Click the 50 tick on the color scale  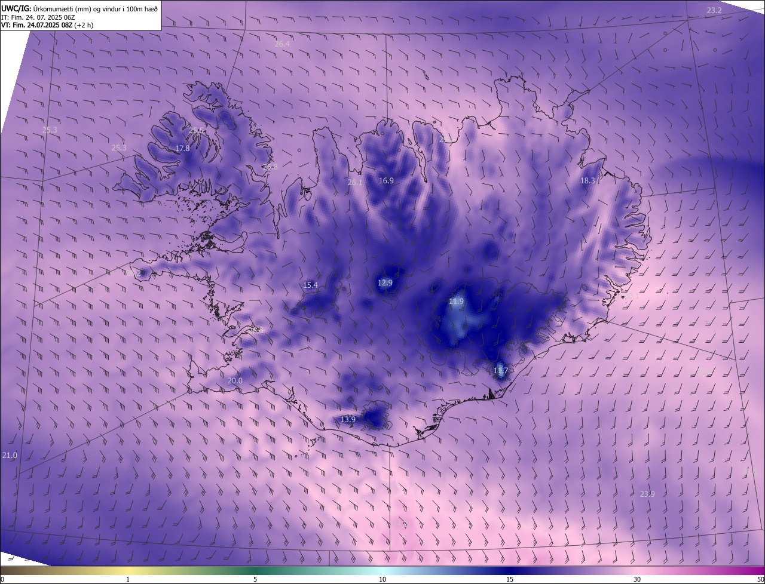click(760, 579)
